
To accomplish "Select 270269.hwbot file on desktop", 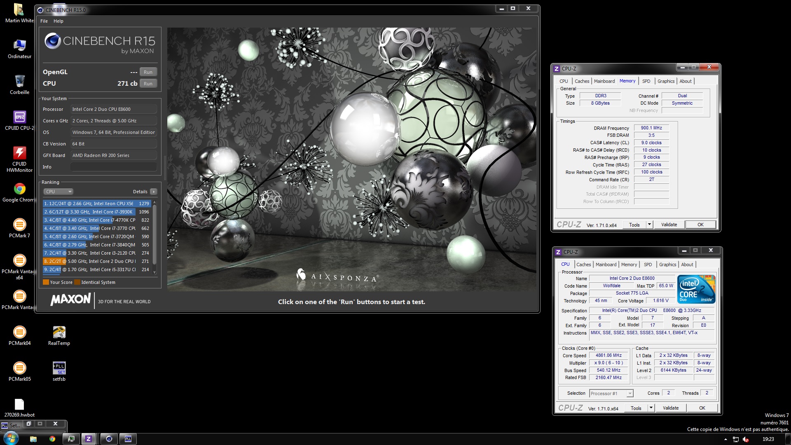I will [x=19, y=408].
